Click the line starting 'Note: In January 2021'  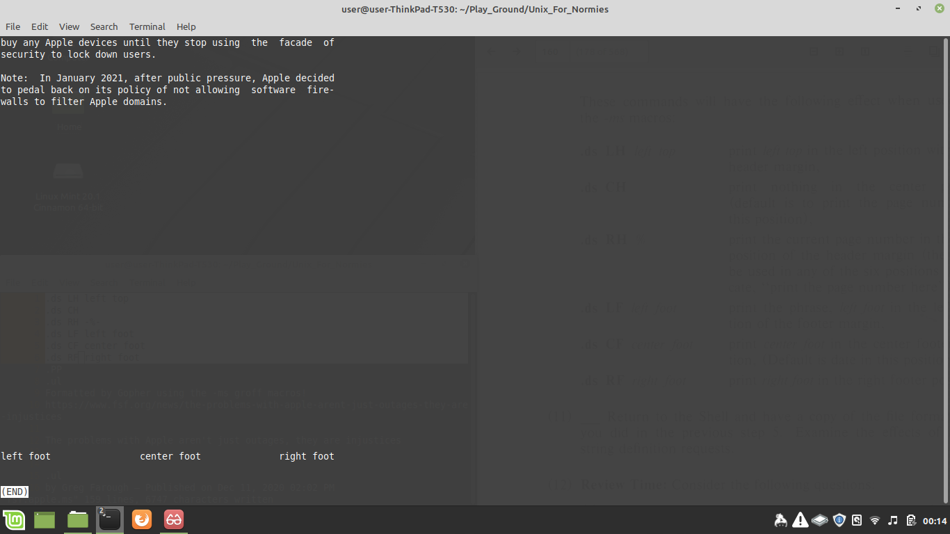(x=168, y=78)
